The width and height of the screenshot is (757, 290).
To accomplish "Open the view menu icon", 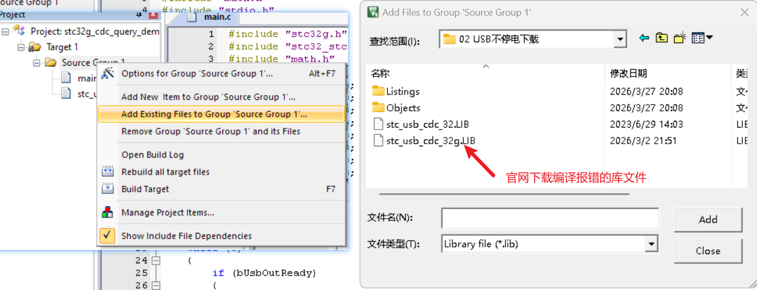I will click(x=702, y=38).
